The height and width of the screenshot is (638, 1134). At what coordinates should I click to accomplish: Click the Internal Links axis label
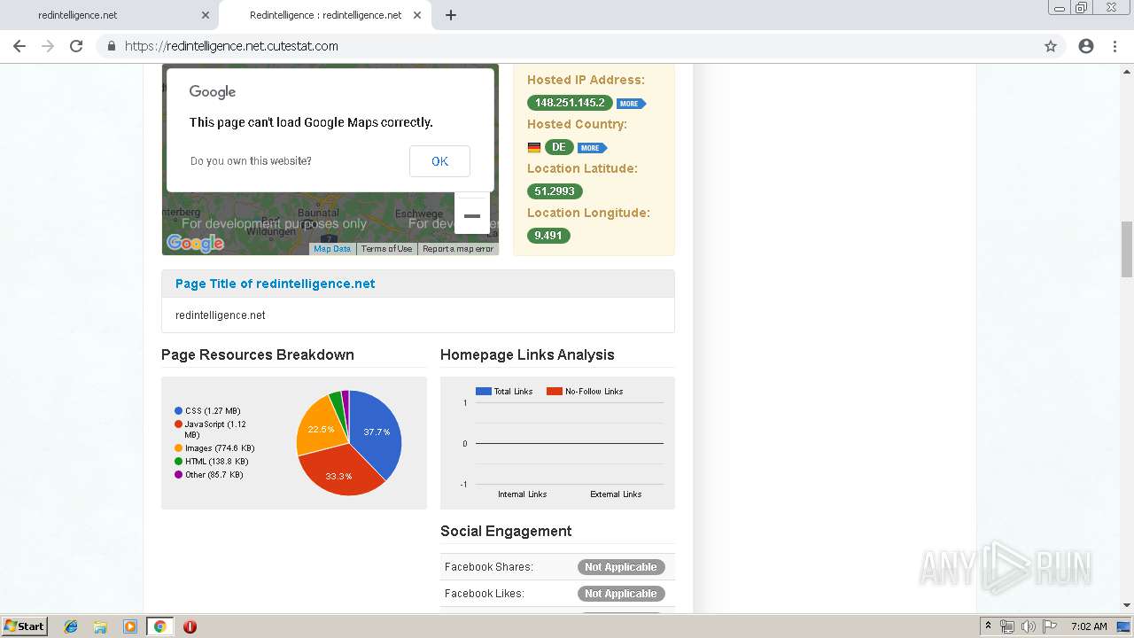[x=523, y=494]
